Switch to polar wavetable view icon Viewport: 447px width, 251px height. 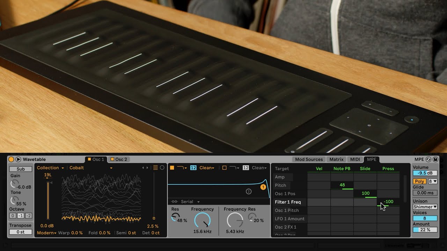tap(162, 168)
